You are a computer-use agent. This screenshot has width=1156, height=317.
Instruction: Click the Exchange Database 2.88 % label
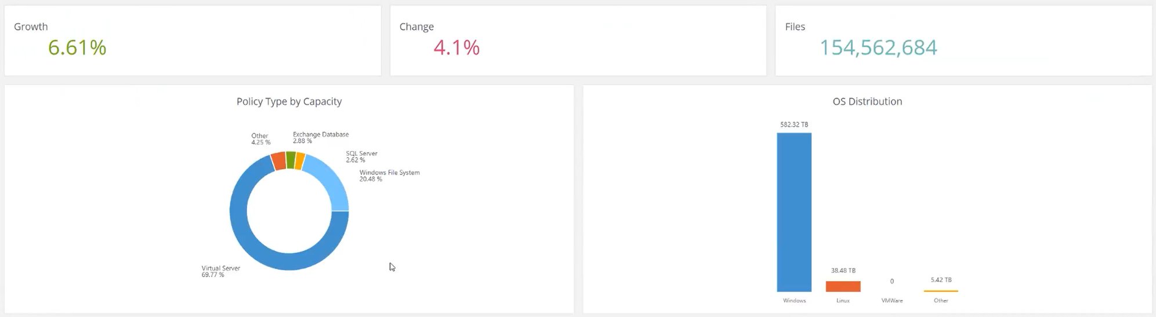click(x=320, y=137)
